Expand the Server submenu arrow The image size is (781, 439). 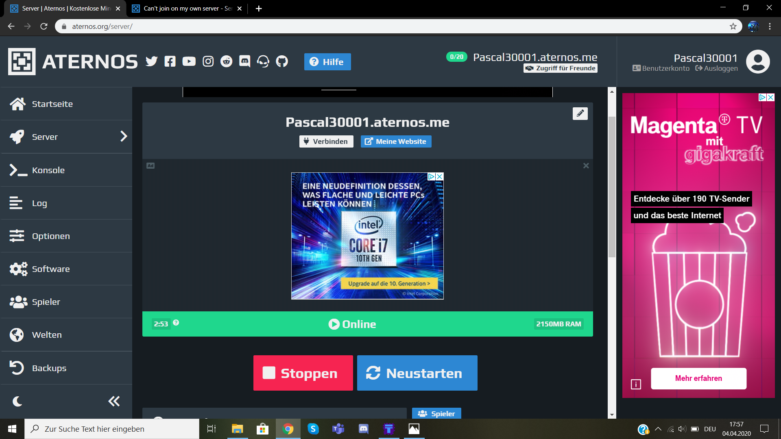click(124, 137)
